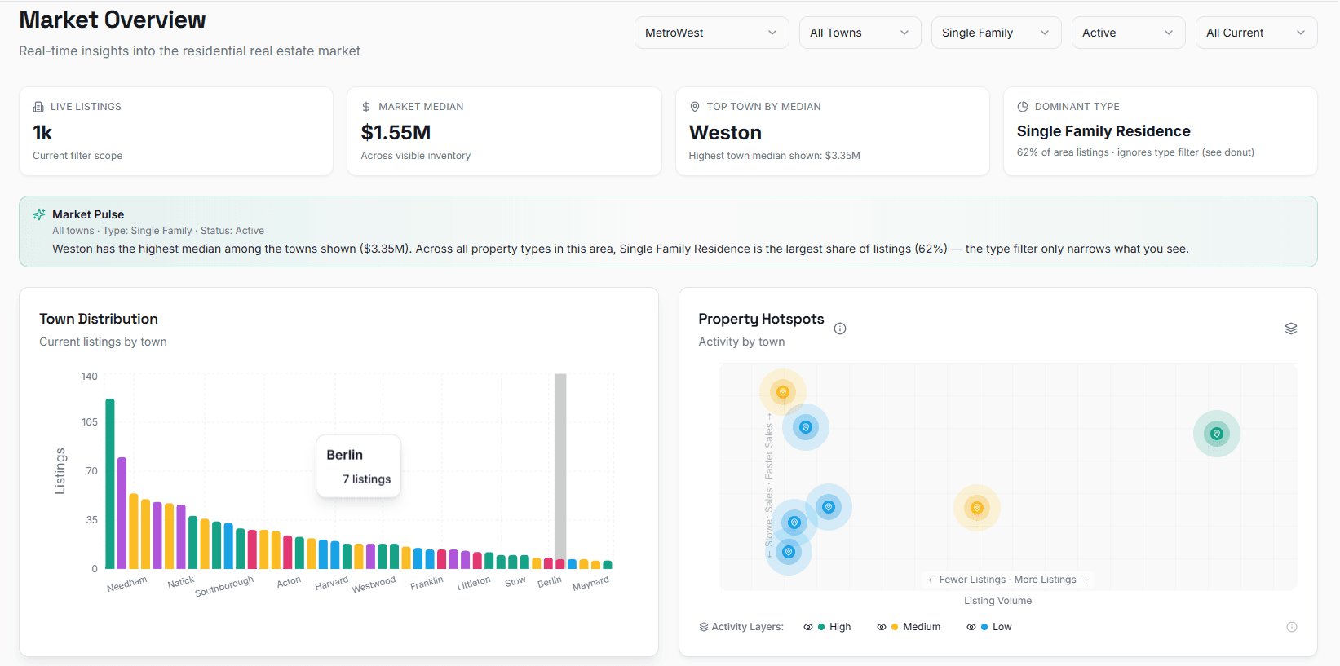Viewport: 1340px width, 666px height.
Task: Click the Dominant Type pie chart icon
Action: tap(1023, 107)
